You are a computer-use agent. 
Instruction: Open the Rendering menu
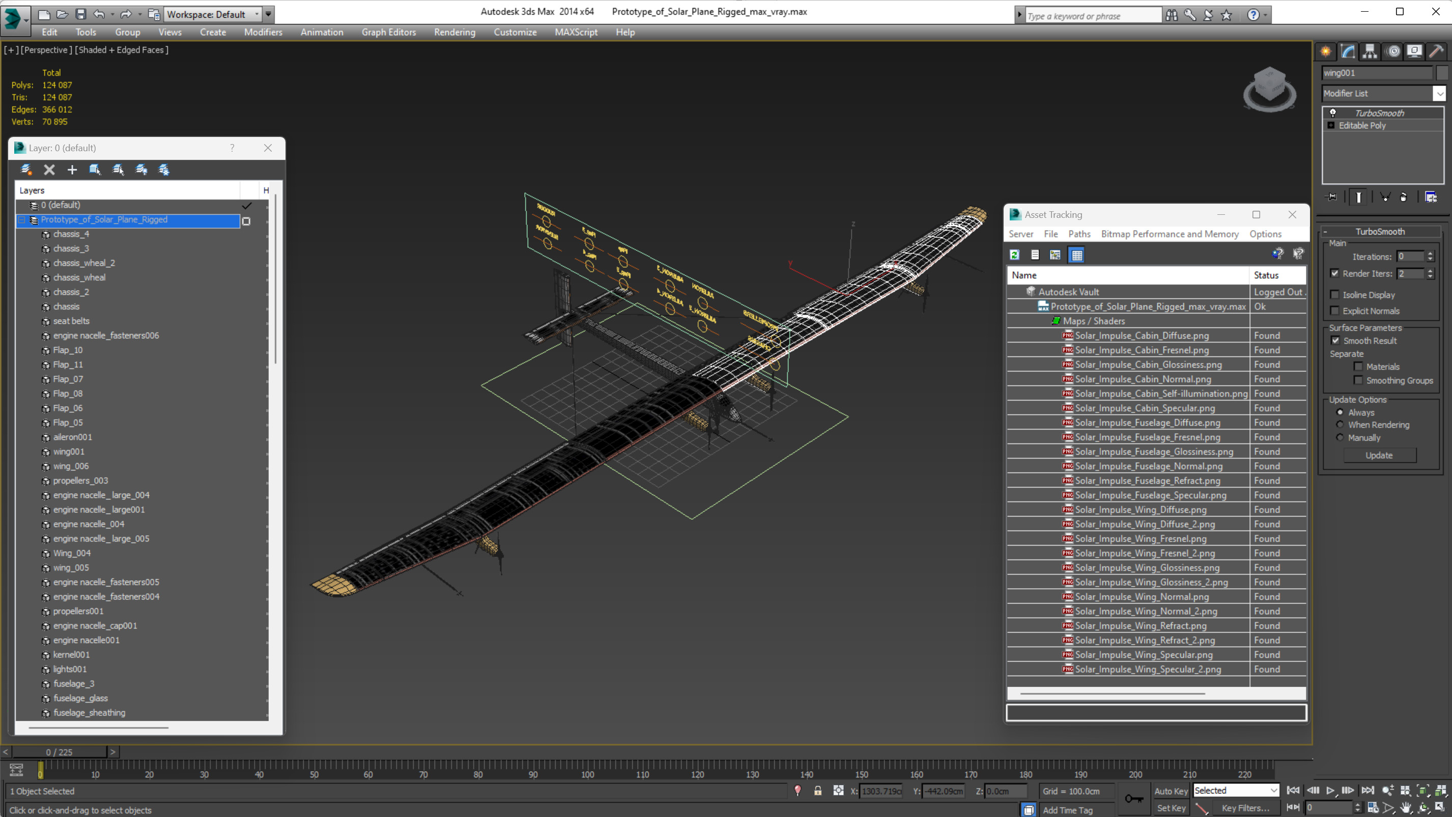pos(454,32)
